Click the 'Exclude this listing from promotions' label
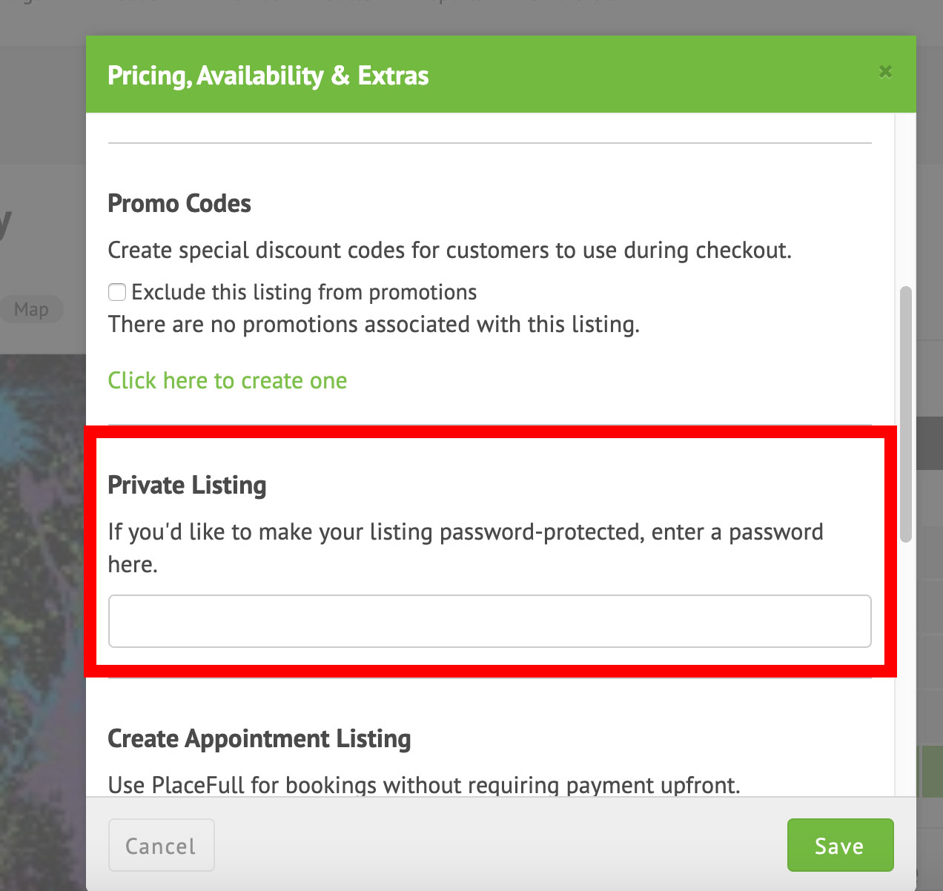 (304, 292)
